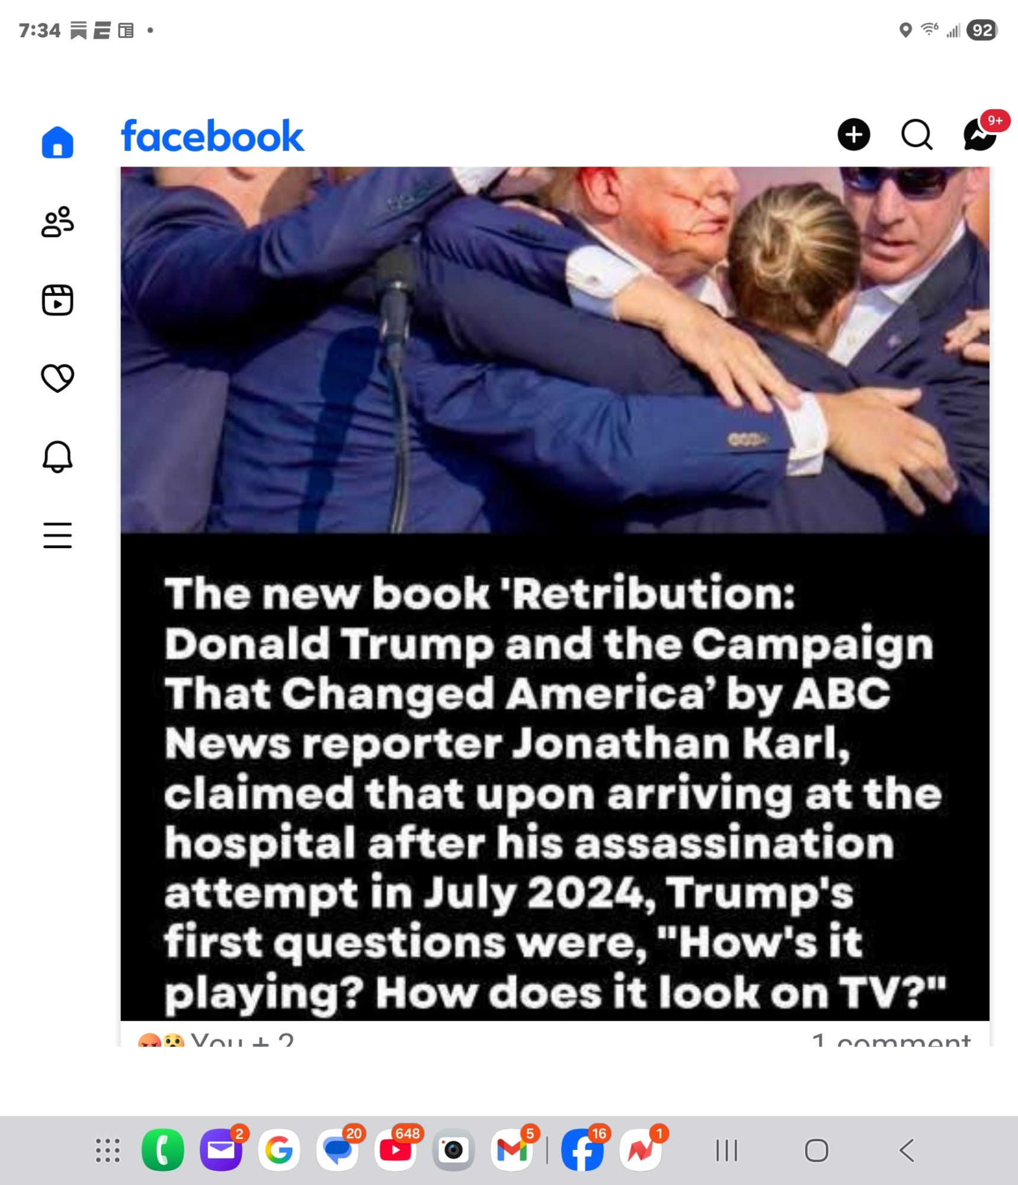View reactions on the post

[216, 1039]
